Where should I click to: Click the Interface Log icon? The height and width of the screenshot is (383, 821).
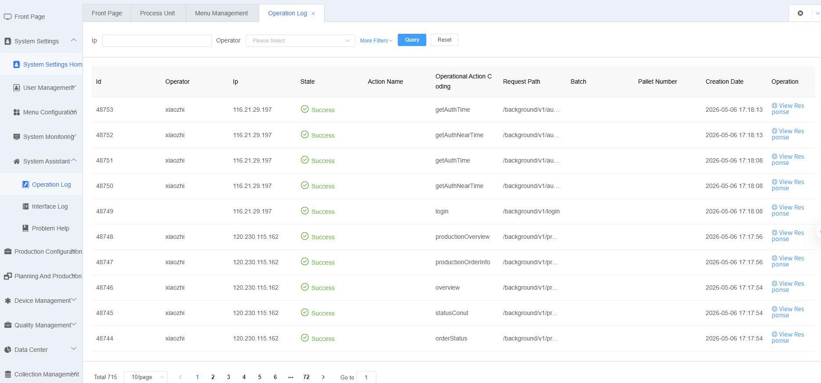25,206
